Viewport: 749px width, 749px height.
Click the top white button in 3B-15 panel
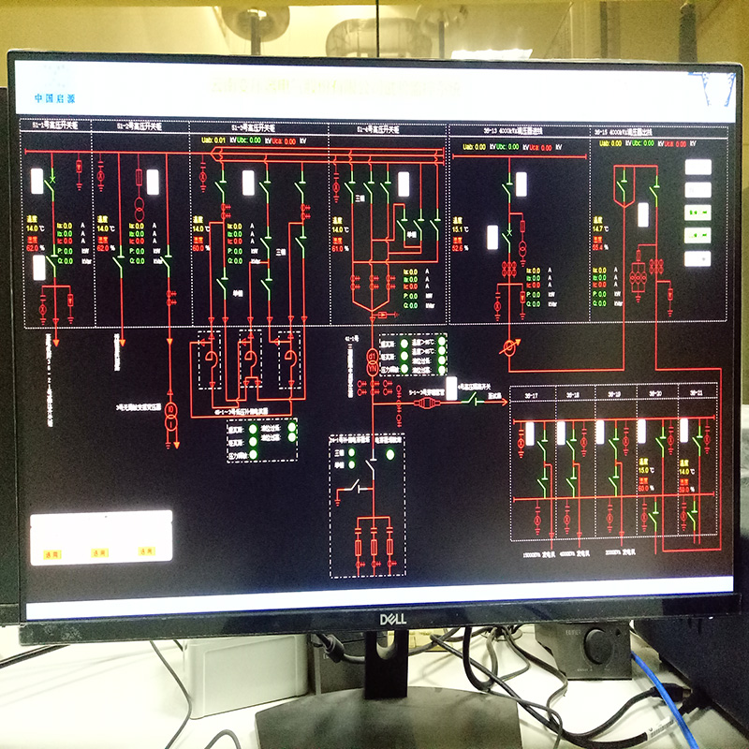click(698, 168)
